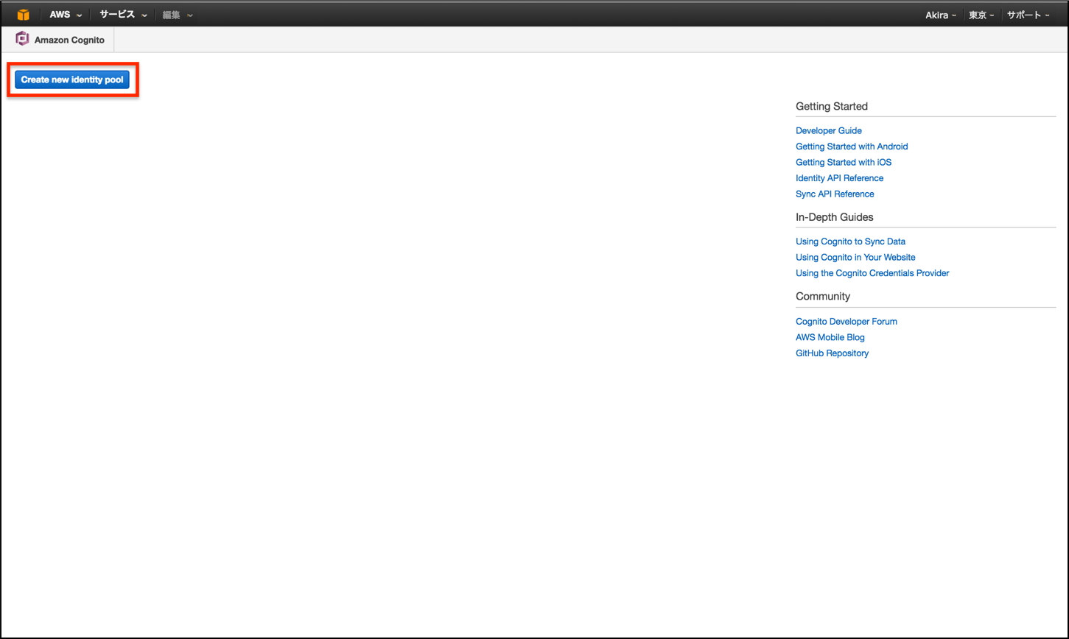Open Getting Started with Android
This screenshot has width=1069, height=639.
point(852,146)
